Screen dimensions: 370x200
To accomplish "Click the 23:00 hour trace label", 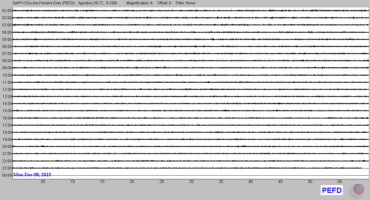I will [7, 168].
